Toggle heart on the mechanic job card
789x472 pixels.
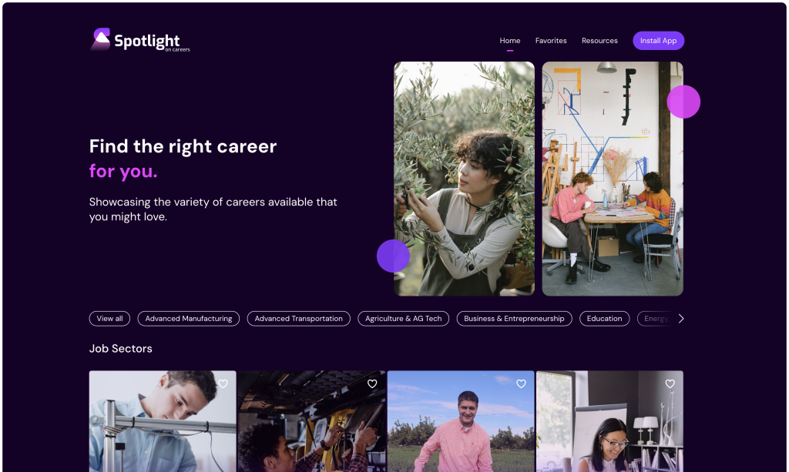[372, 383]
